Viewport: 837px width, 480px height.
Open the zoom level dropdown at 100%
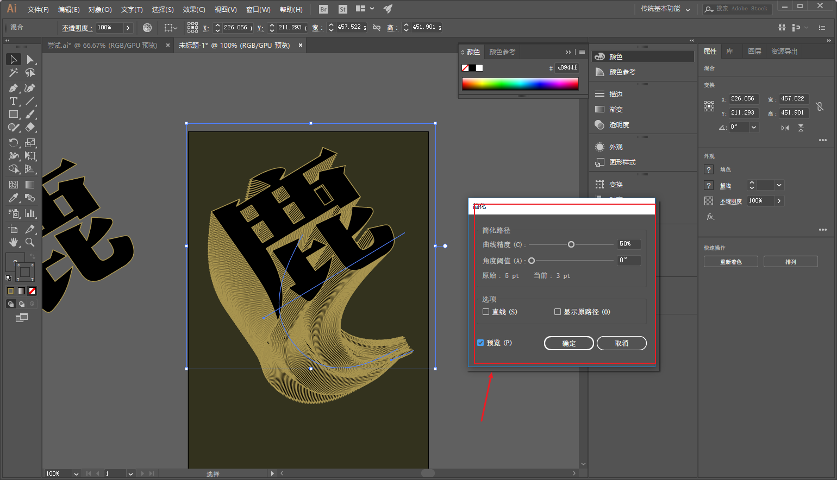[x=76, y=473]
